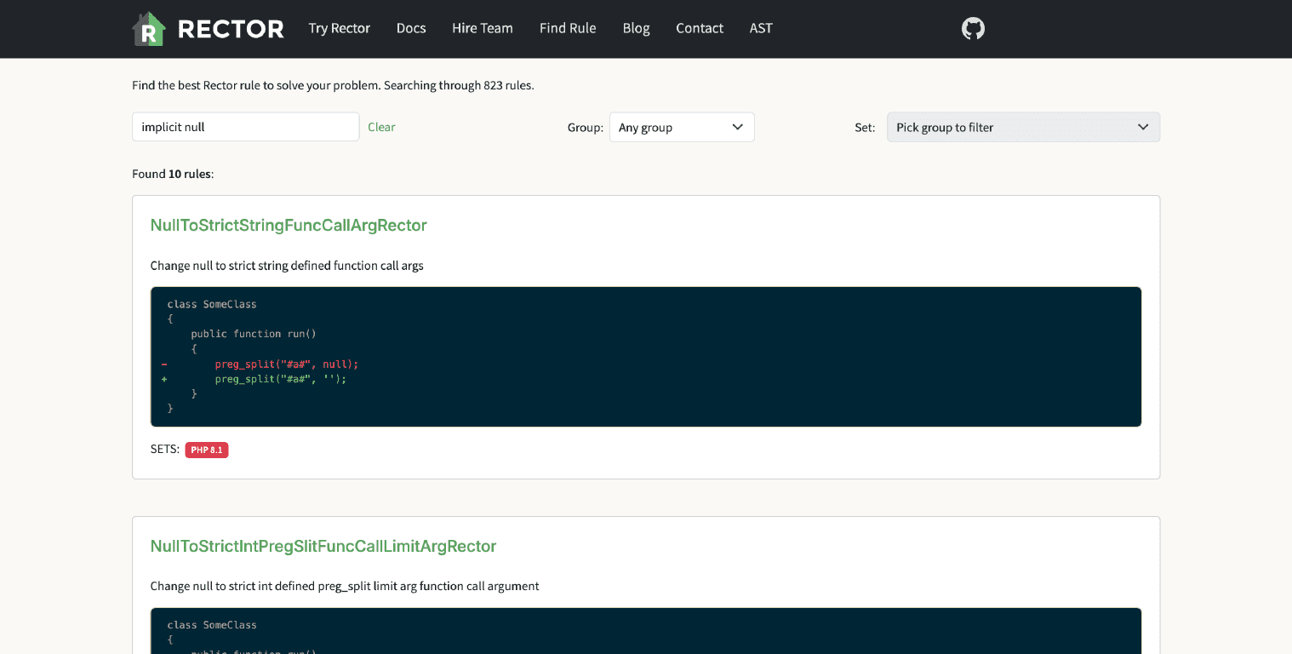Click the green added preg_split line
Image resolution: width=1292 pixels, height=654 pixels.
click(x=280, y=379)
